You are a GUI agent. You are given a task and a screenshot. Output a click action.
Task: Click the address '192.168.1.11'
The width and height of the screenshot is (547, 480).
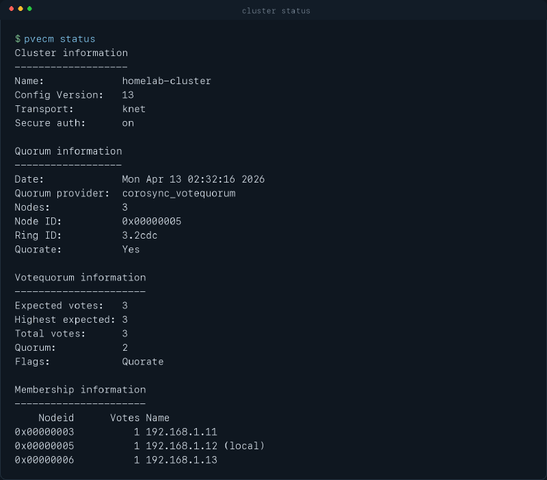point(181,432)
